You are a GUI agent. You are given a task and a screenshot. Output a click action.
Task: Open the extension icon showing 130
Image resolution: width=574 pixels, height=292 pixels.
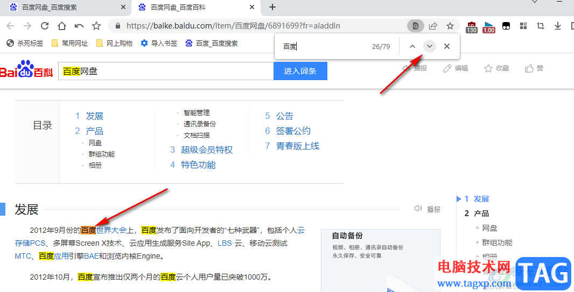472,27
